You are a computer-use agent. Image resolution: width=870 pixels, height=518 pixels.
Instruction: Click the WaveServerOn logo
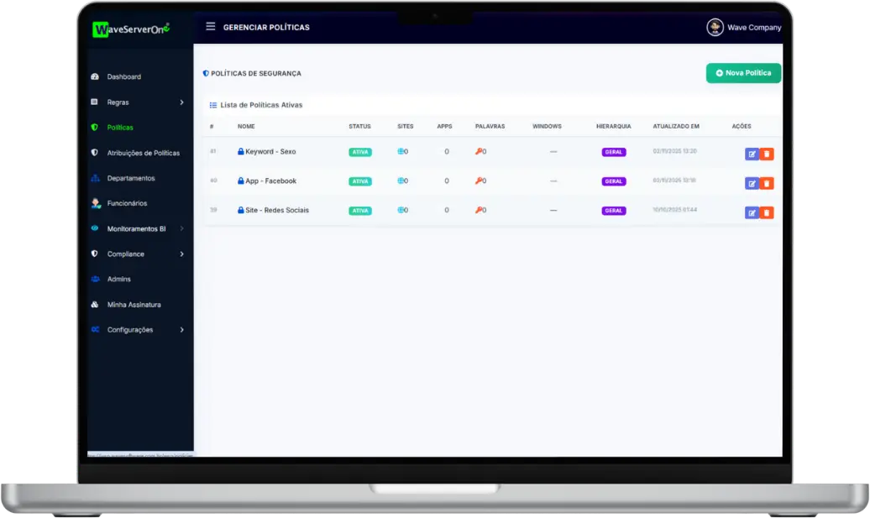[131, 29]
